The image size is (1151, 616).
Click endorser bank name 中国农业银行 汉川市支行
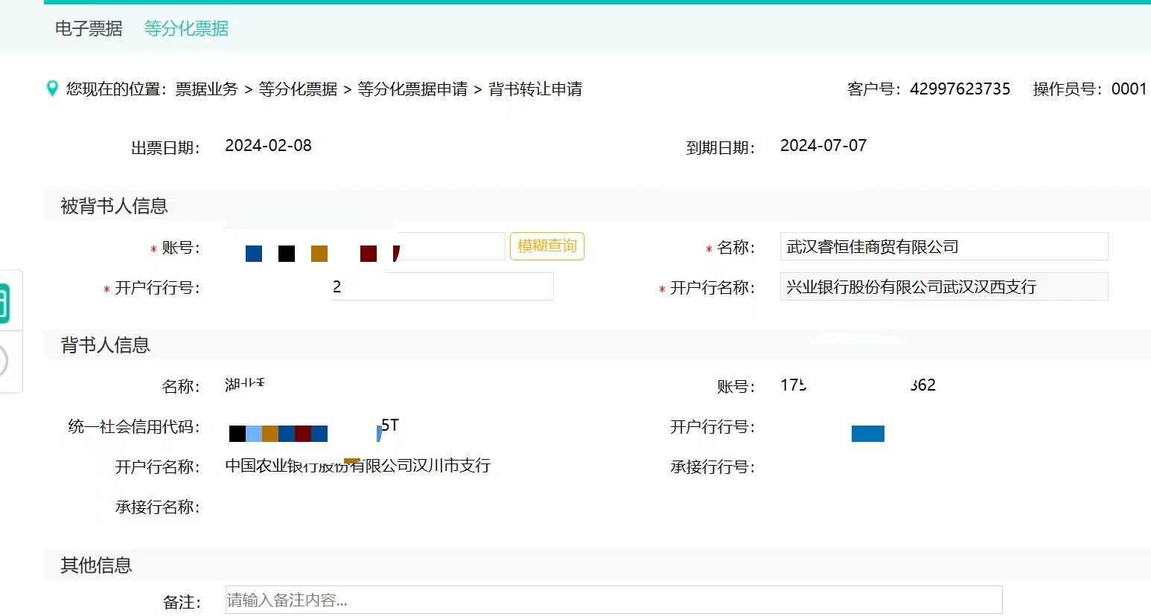pos(357,466)
